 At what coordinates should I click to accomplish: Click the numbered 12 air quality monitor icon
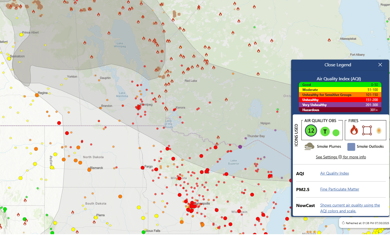311,130
